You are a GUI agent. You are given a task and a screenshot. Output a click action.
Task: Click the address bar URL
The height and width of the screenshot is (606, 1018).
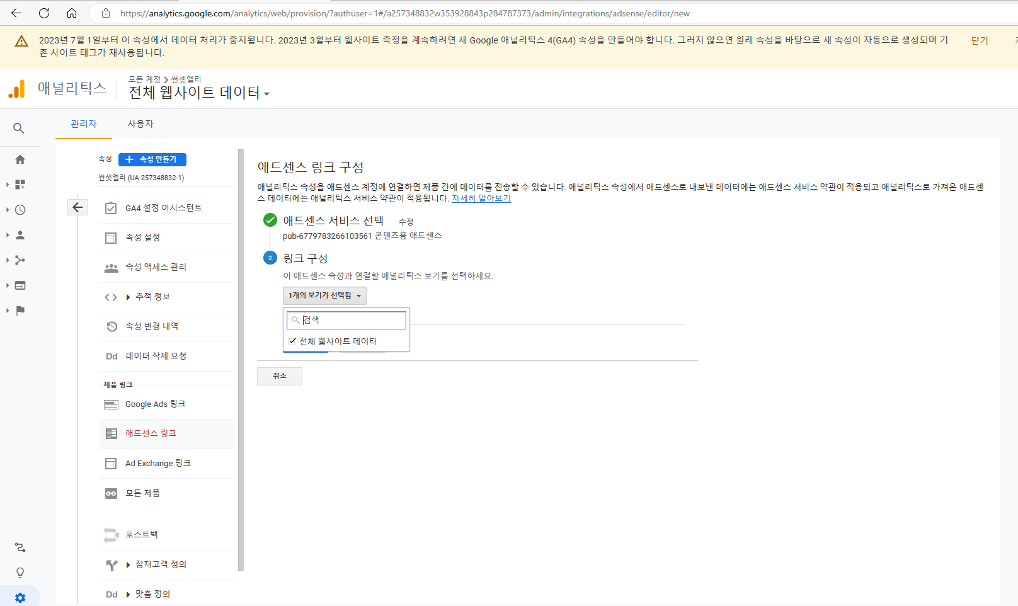tap(404, 13)
